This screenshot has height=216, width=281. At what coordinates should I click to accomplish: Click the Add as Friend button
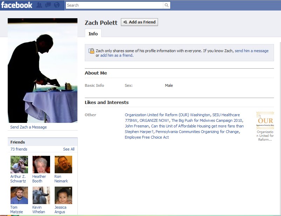(x=139, y=22)
